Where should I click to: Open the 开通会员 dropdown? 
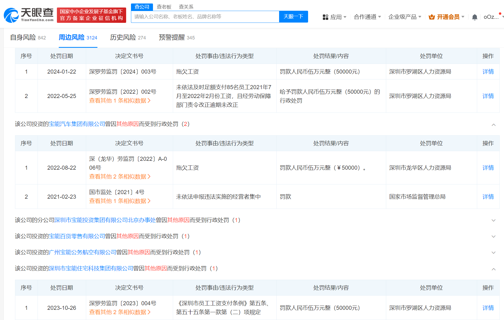447,17
